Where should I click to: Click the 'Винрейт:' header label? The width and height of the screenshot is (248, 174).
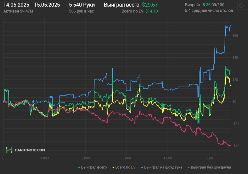[x=193, y=5]
